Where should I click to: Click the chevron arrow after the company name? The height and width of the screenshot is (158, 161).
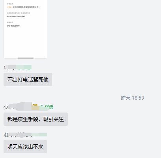pyautogui.click(x=39, y=7)
